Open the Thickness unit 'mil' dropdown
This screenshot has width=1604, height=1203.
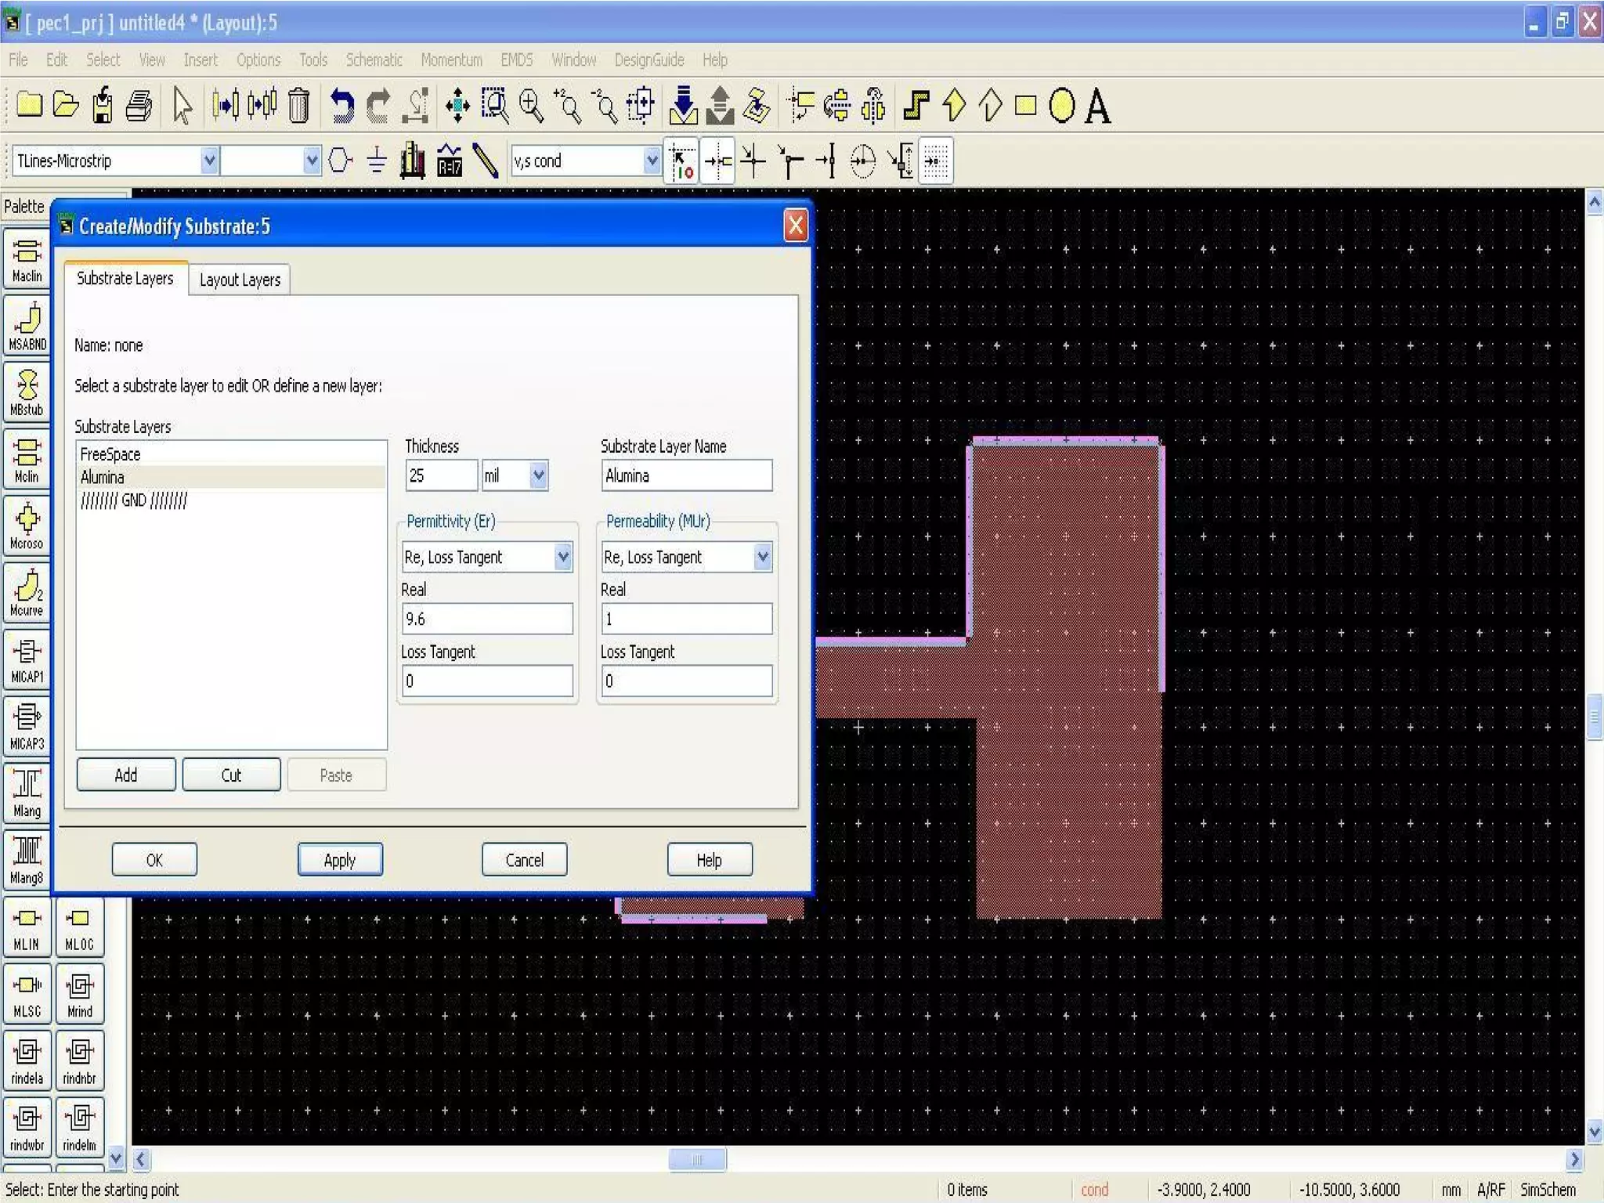[x=538, y=475]
